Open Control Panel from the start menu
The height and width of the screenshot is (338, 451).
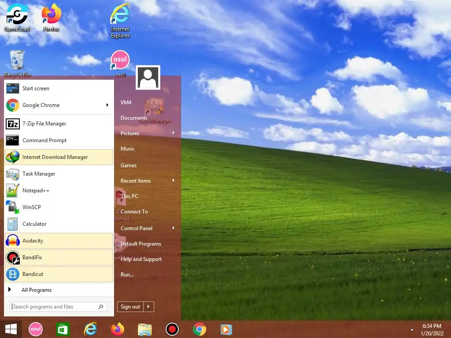(137, 228)
